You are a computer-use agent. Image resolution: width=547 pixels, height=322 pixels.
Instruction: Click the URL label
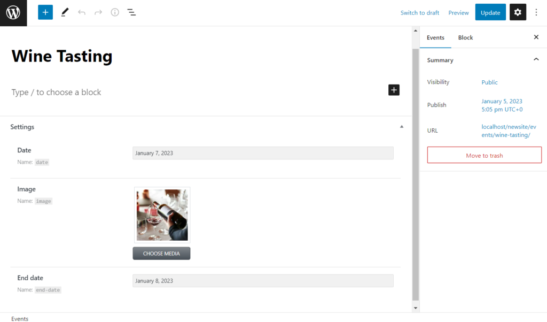point(432,131)
